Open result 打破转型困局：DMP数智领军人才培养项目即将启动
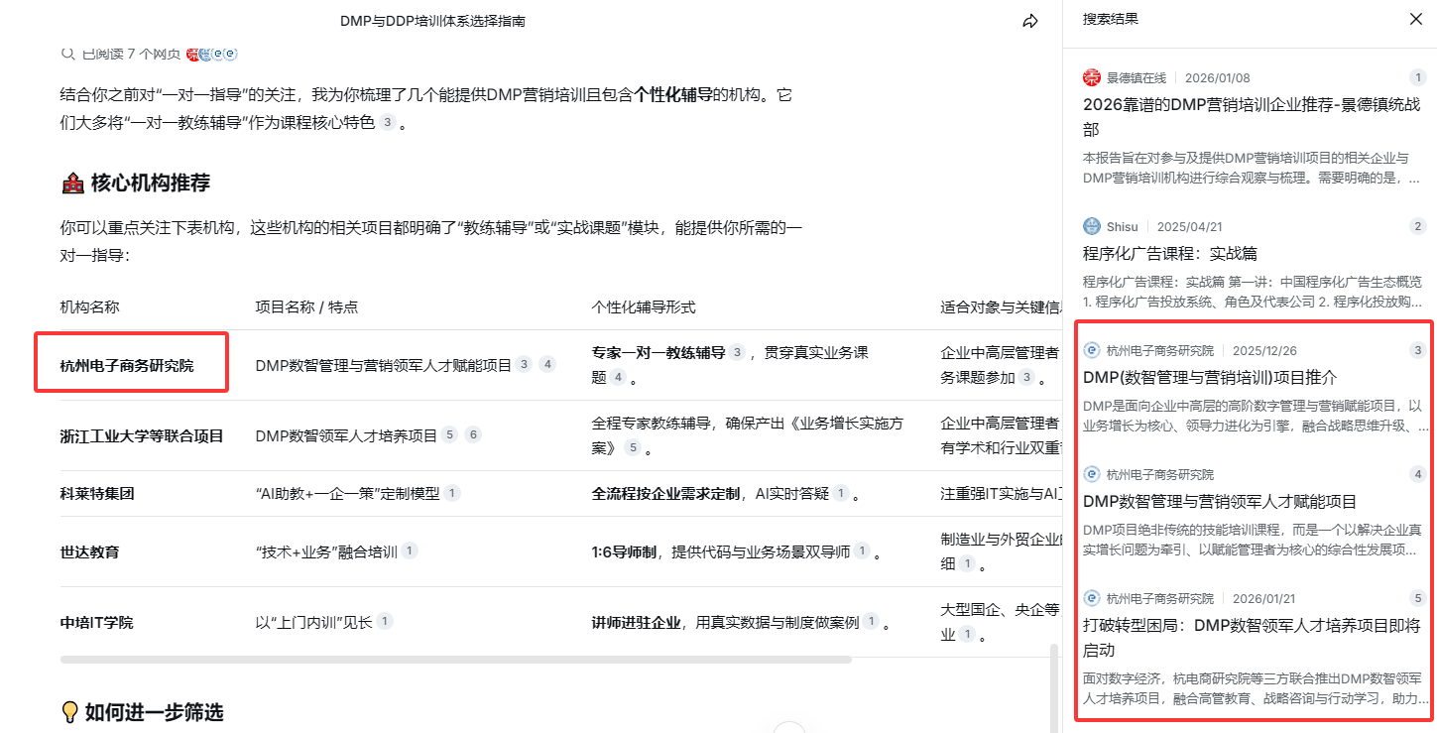 click(1254, 638)
